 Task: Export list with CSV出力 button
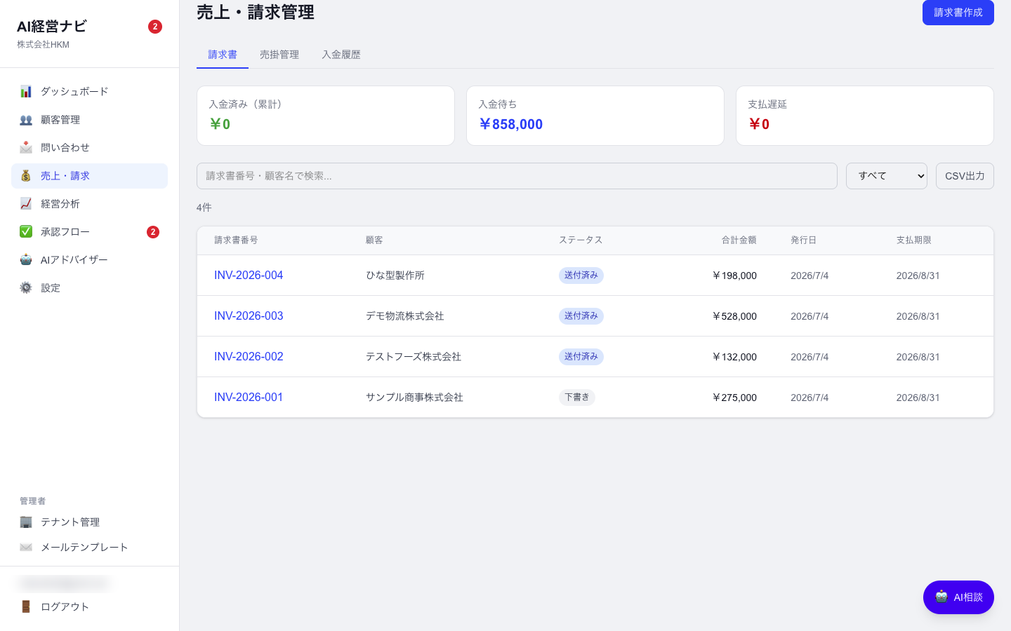click(x=965, y=176)
